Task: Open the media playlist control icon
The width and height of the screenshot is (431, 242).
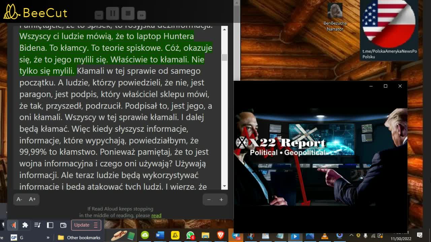Action: [x=37, y=225]
